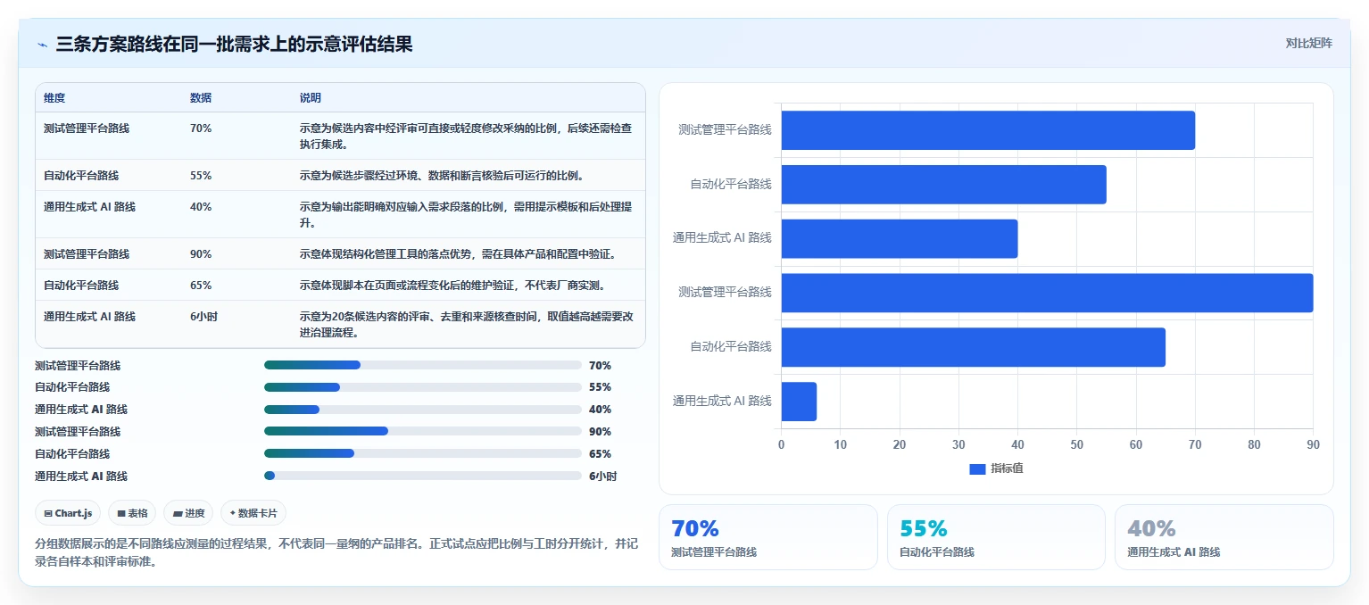Viewport: 1369px width, 605px height.
Task: Click the description starting 示意体现脚本在页面
Action: pyautogui.click(x=452, y=286)
